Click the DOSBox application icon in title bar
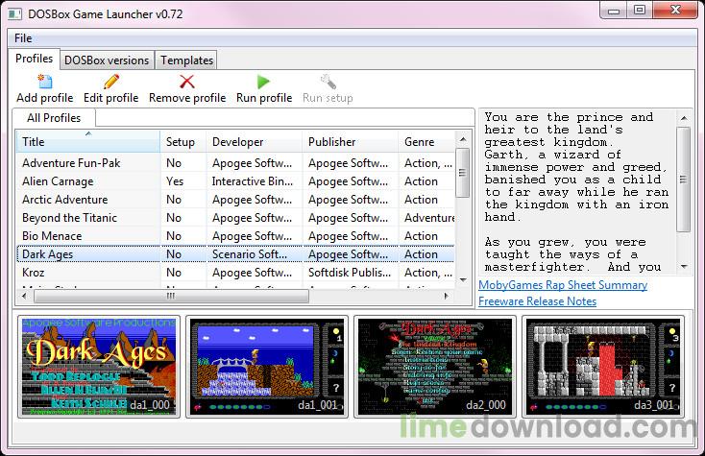Viewport: 705px width, 456px height. click(14, 14)
